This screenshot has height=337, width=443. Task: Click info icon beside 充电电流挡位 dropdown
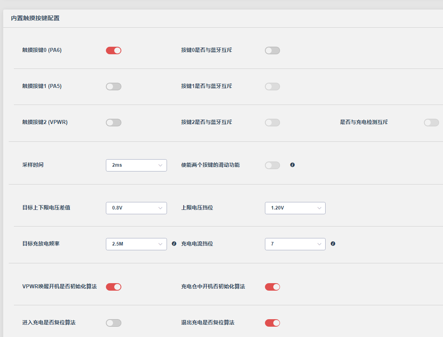pyautogui.click(x=333, y=244)
